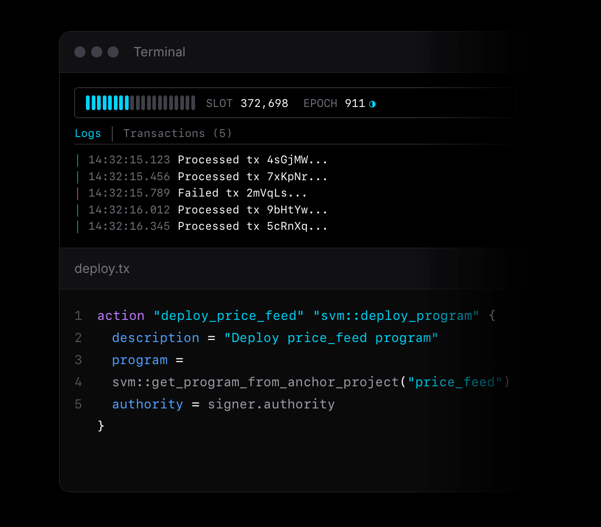Select the Failed tx 2mVqLs log entry
The width and height of the screenshot is (601, 527).
pyautogui.click(x=242, y=193)
